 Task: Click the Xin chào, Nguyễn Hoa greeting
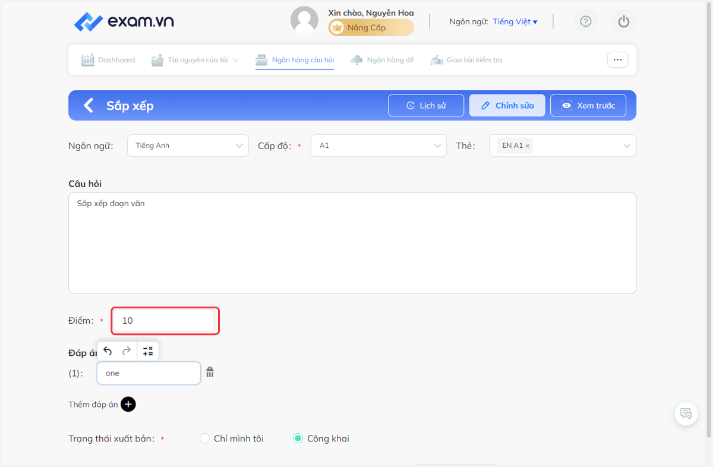coord(371,12)
